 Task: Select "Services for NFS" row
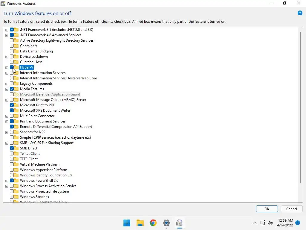tap(33, 132)
